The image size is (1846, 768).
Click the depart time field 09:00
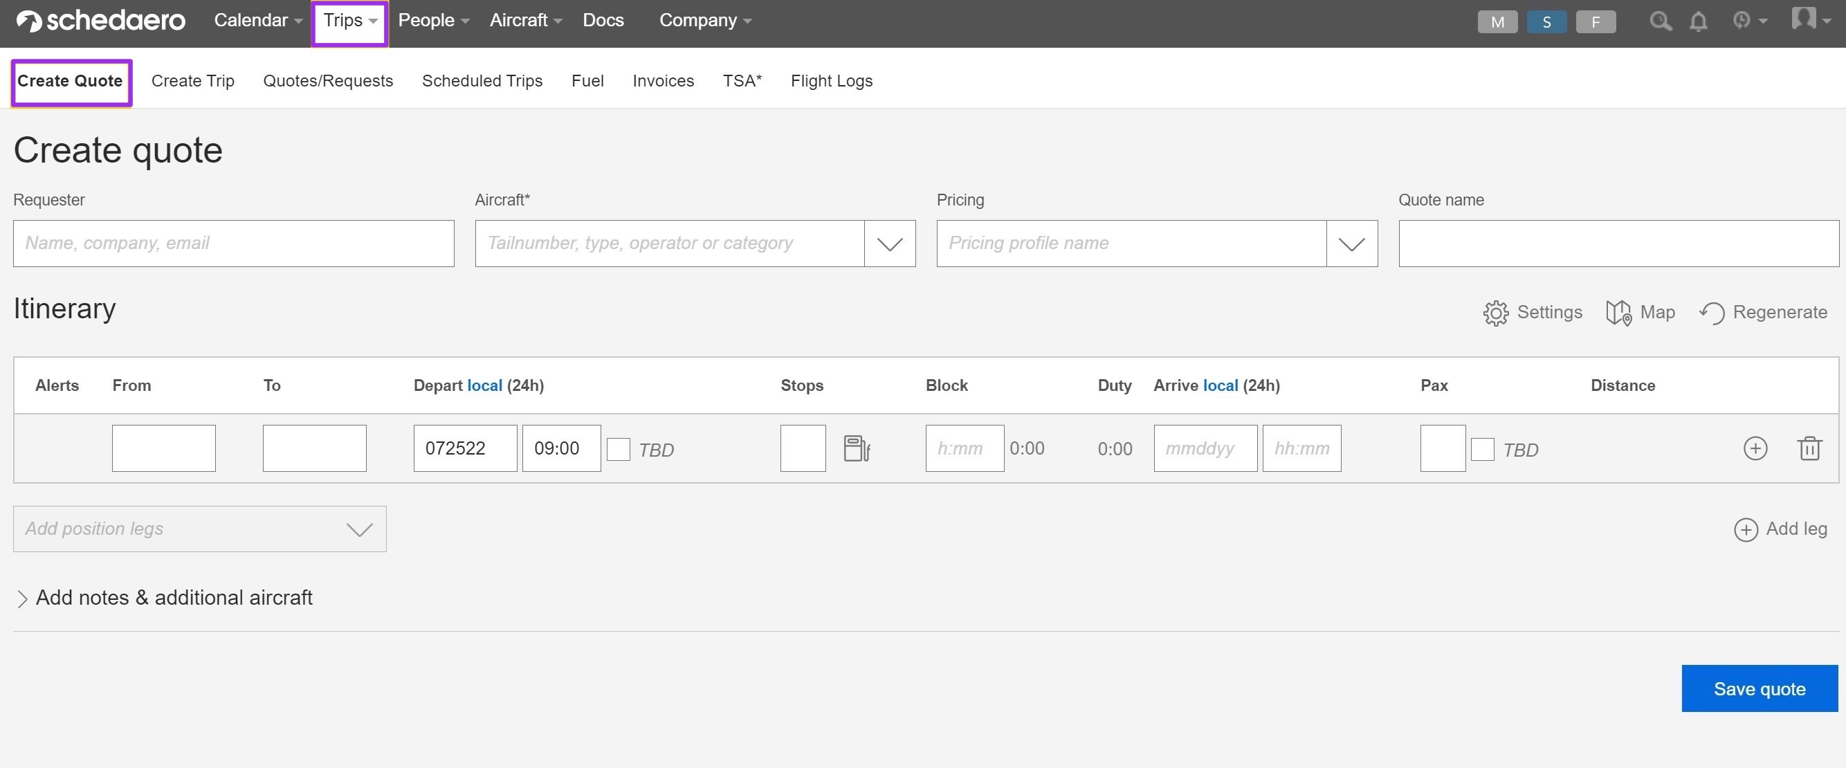[561, 448]
